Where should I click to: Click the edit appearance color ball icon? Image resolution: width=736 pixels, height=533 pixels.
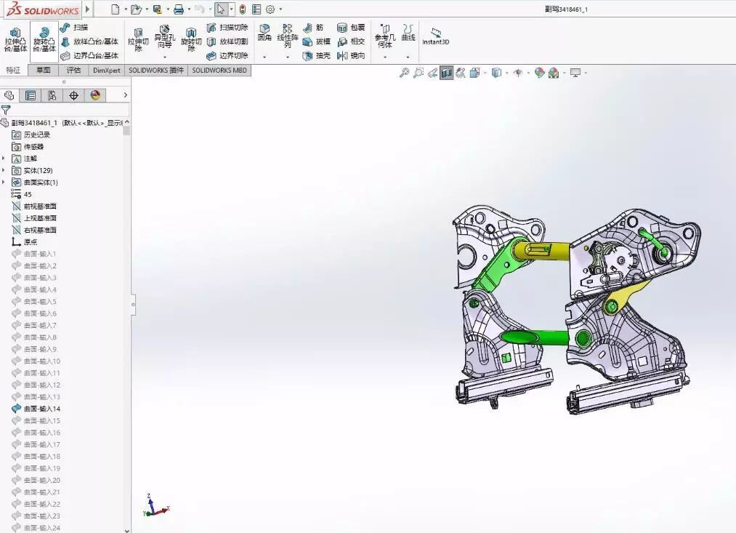coord(539,73)
